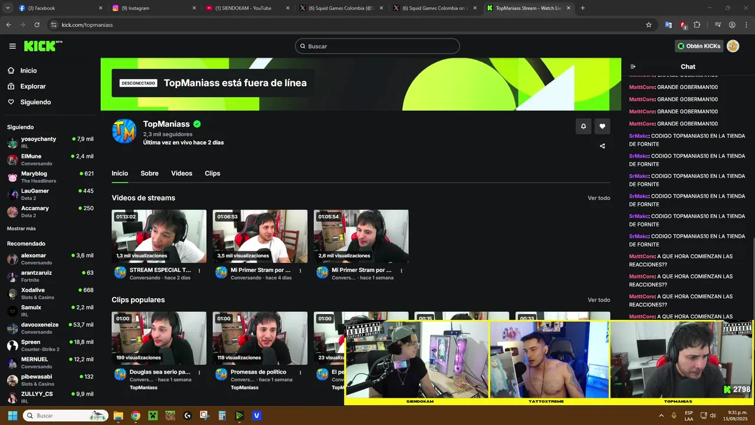This screenshot has height=425, width=755.
Task: Open davooxeneize recommended channel
Action: click(50, 328)
